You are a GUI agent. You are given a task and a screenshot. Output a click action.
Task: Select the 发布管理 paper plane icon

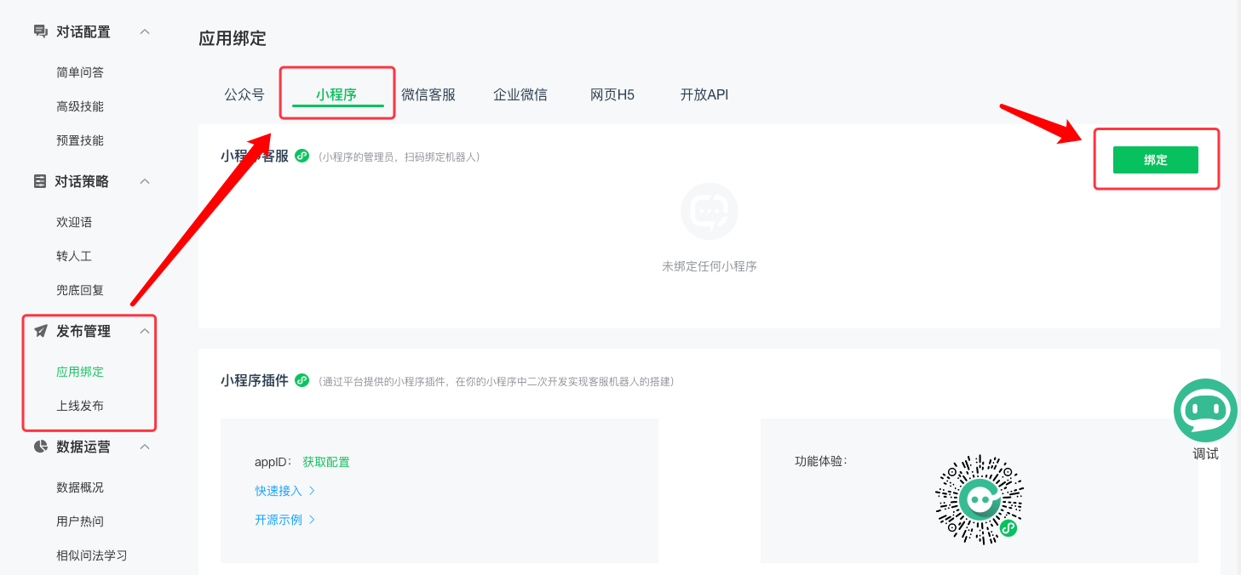pos(40,331)
